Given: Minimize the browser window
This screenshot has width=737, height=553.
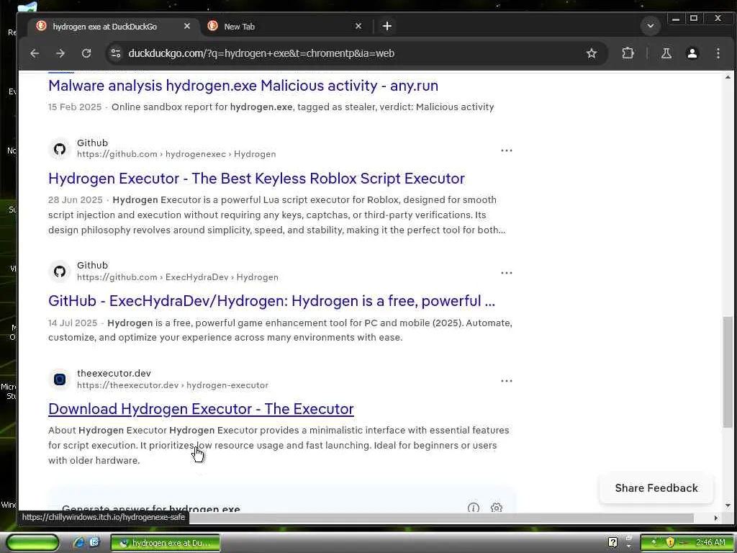Looking at the screenshot, I should coord(675,19).
